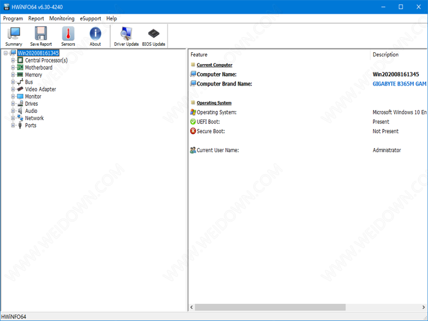Click the Win202008161345 computer name value

[396, 74]
